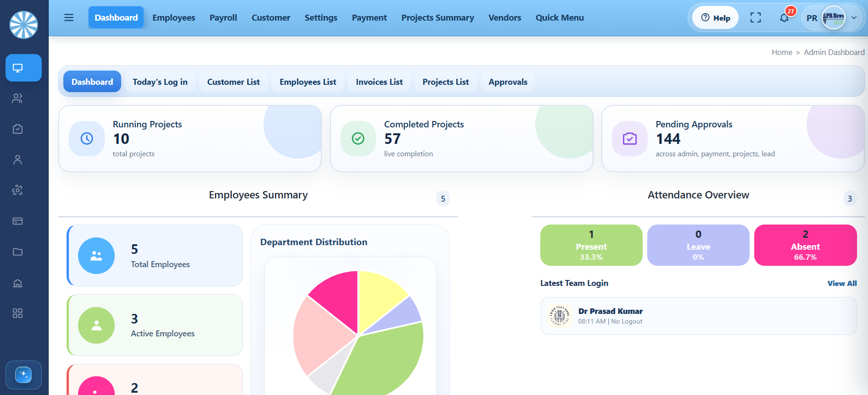Click the clipboard icon on Pending Approvals card
Image resolution: width=868 pixels, height=395 pixels.
click(630, 138)
